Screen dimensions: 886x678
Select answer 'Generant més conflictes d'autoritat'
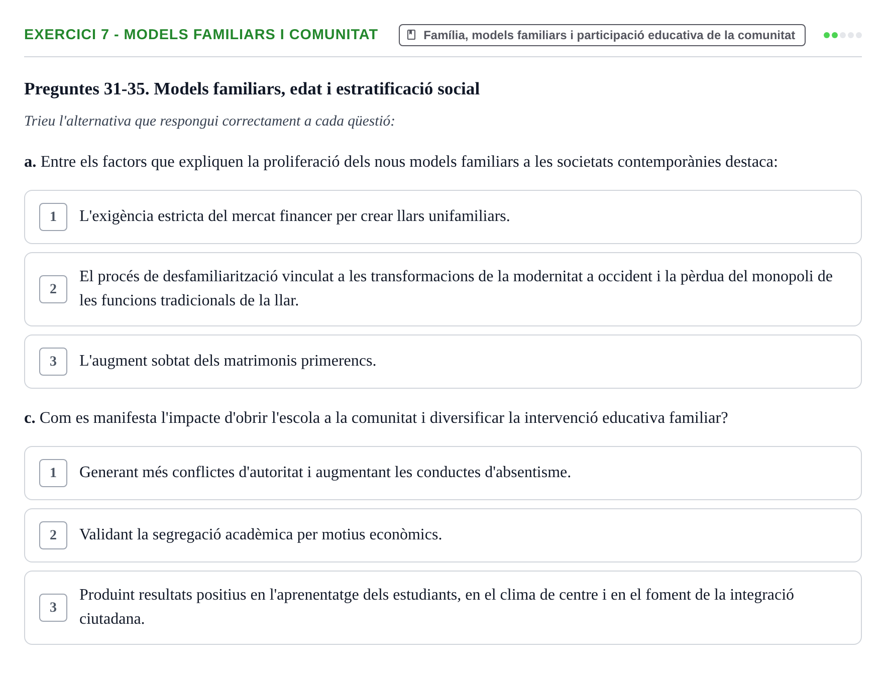[x=442, y=473]
